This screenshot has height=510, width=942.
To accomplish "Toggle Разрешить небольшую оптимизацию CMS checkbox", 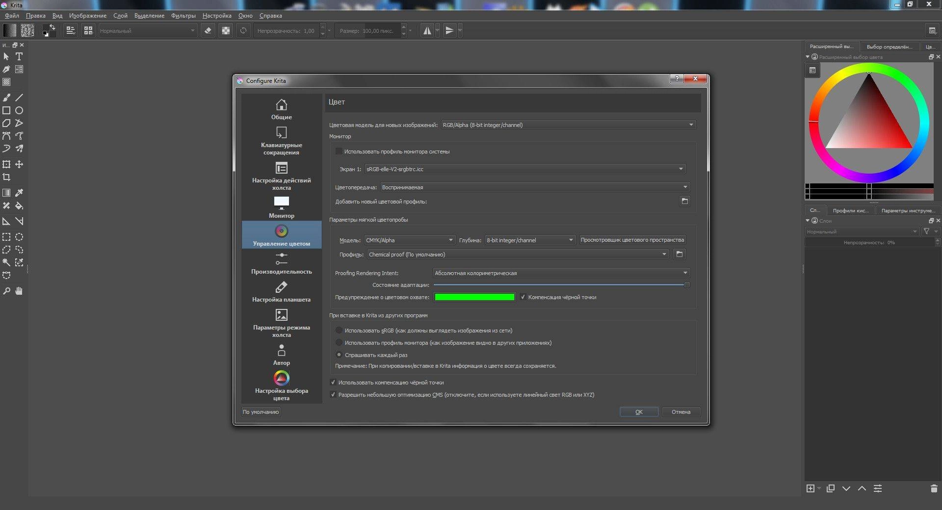I will pyautogui.click(x=333, y=395).
